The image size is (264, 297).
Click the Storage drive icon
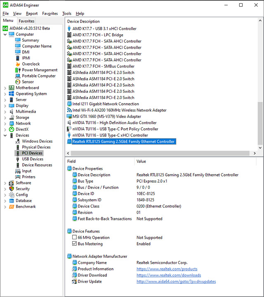click(x=12, y=118)
